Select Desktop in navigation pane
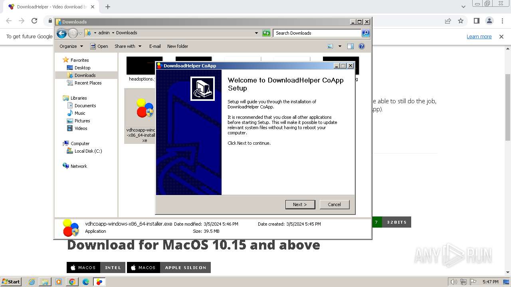This screenshot has width=511, height=287. coord(82,68)
